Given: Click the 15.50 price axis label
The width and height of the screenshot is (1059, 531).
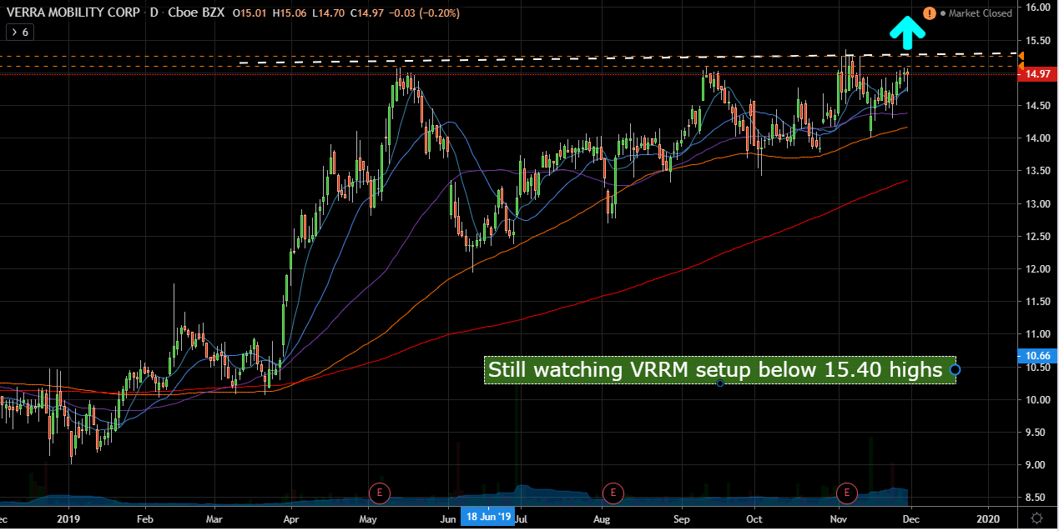Looking at the screenshot, I should click(1038, 41).
